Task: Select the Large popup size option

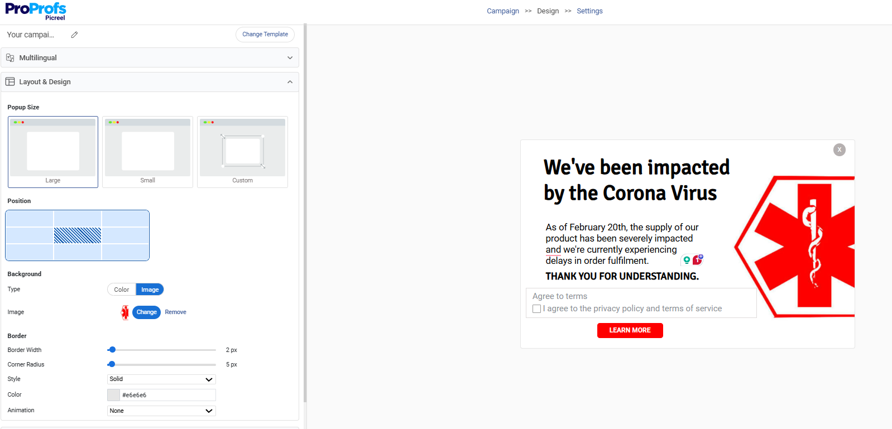Action: [x=52, y=152]
